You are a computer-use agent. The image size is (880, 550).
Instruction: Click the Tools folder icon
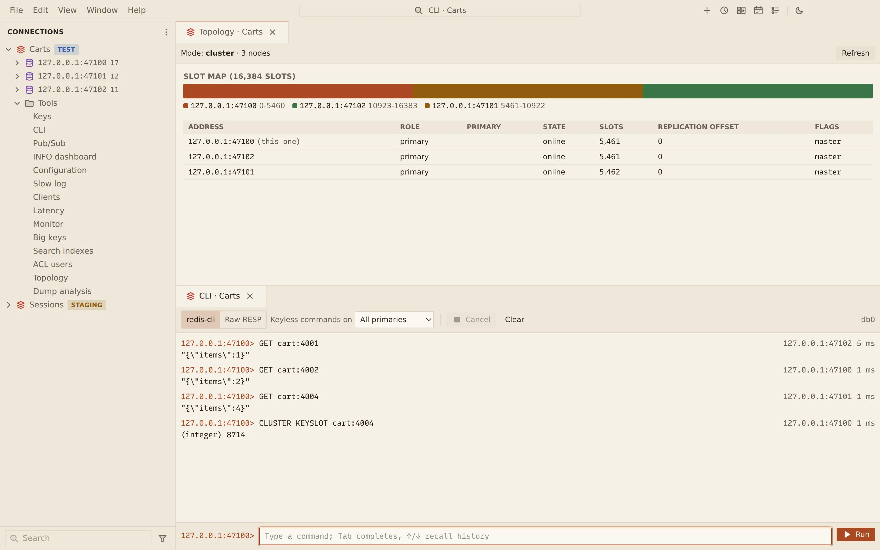click(x=29, y=103)
